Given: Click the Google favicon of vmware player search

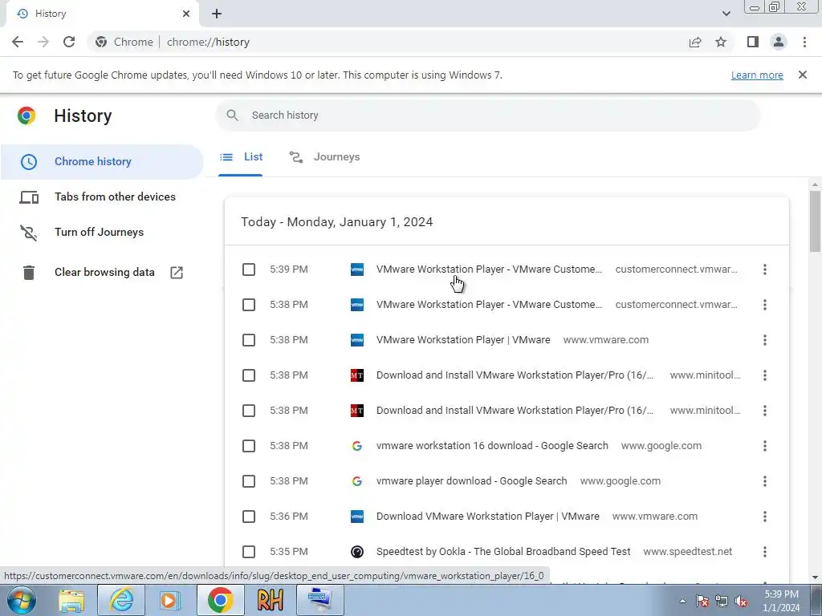Looking at the screenshot, I should pos(357,481).
